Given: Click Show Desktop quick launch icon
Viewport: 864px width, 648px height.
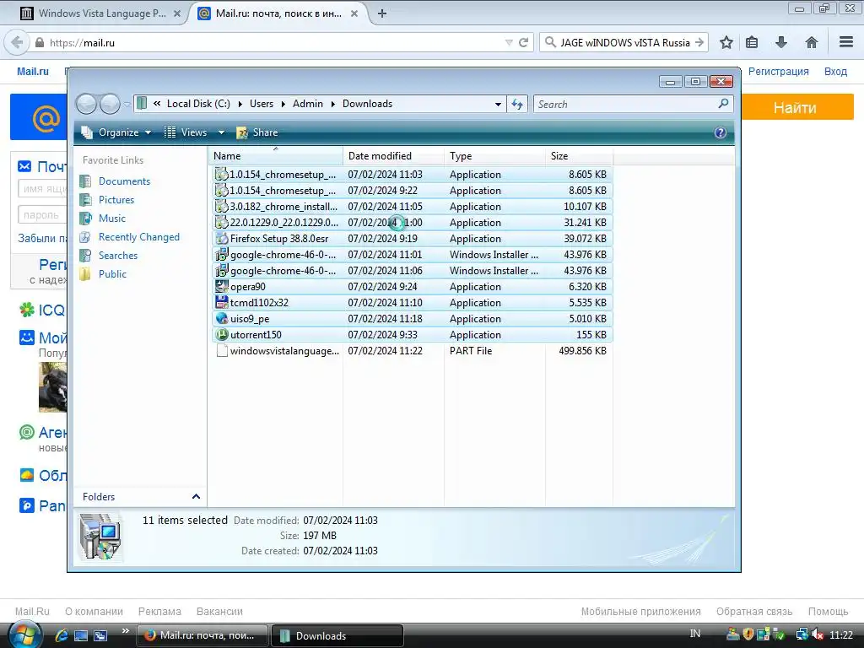Looking at the screenshot, I should 81,635.
